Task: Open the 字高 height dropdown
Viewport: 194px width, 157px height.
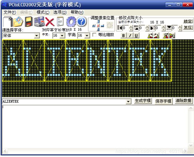Action: [x=87, y=36]
